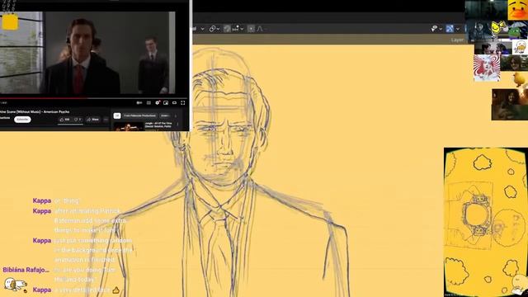528x297 pixels.
Task: Open more actions menu beside Share
Action: click(106, 120)
